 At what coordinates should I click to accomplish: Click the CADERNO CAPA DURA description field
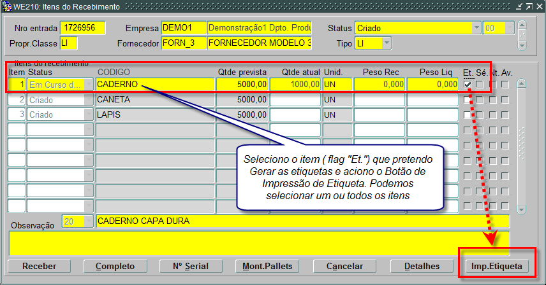tap(302, 221)
